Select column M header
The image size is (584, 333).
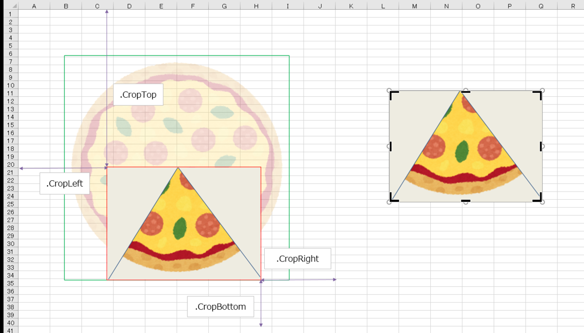click(x=415, y=6)
